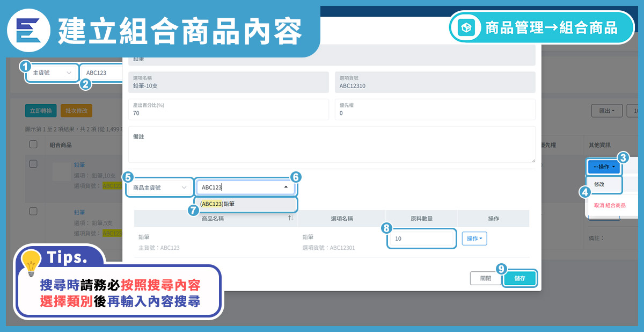The width and height of the screenshot is (644, 332).
Task: Expand the 商品主貨號 category dropdown
Action: click(160, 187)
